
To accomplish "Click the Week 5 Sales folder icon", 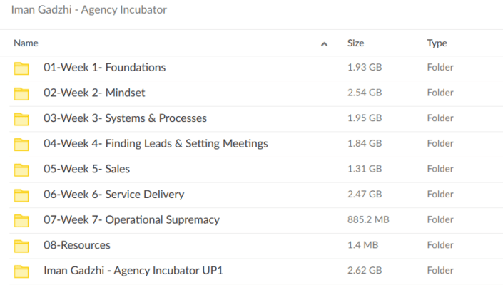I will click(21, 170).
